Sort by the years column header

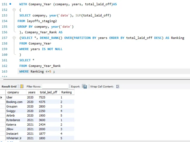(x=32, y=92)
